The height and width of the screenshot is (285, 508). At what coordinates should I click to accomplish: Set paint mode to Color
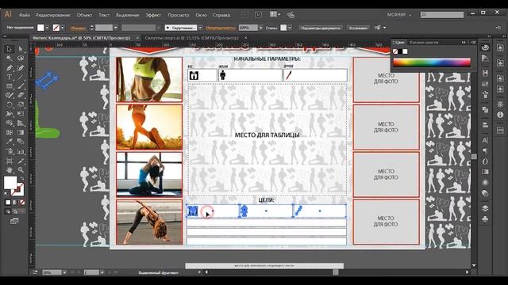point(8,203)
